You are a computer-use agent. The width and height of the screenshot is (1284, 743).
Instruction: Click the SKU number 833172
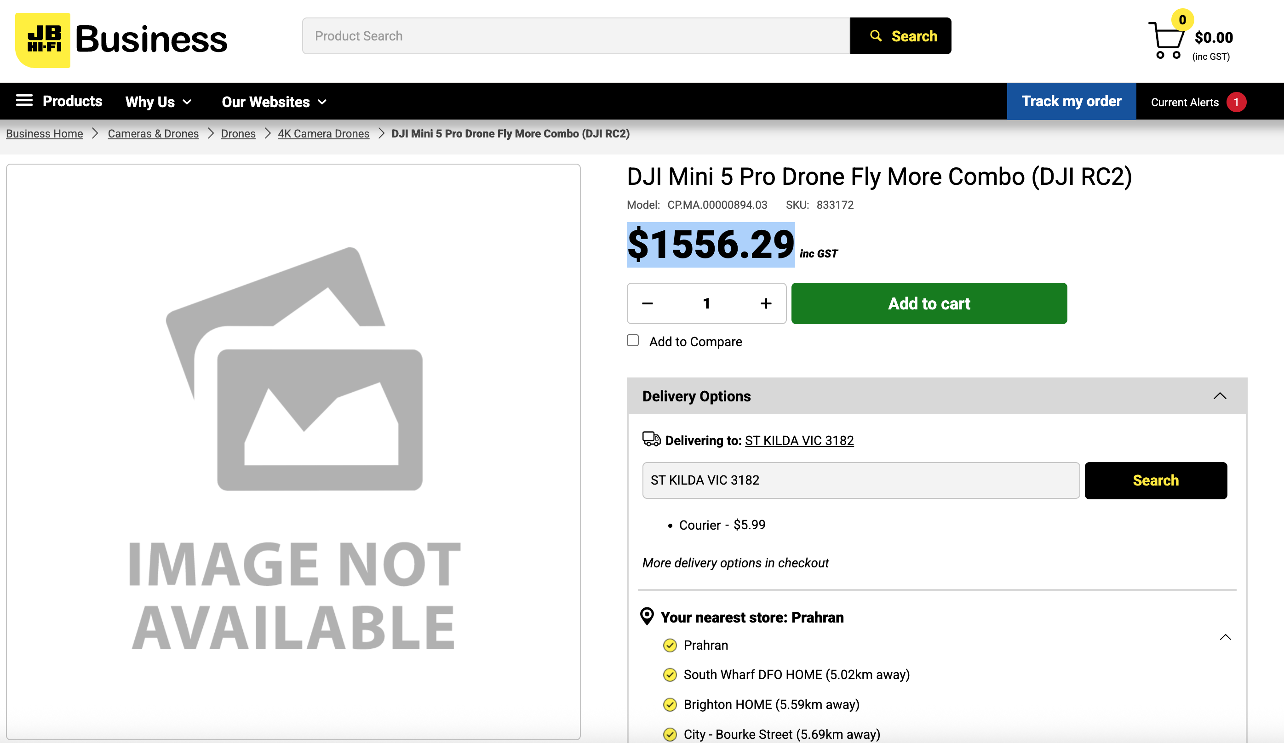click(835, 205)
